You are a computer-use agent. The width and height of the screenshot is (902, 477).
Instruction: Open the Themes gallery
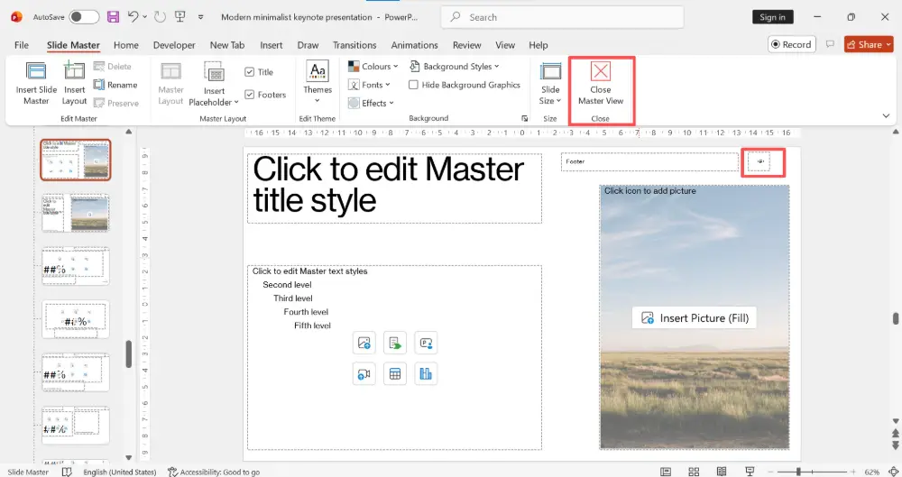coord(318,82)
